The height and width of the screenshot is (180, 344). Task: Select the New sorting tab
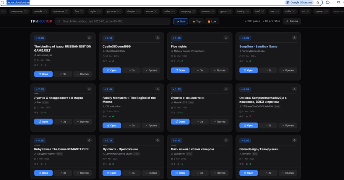pyautogui.click(x=180, y=21)
